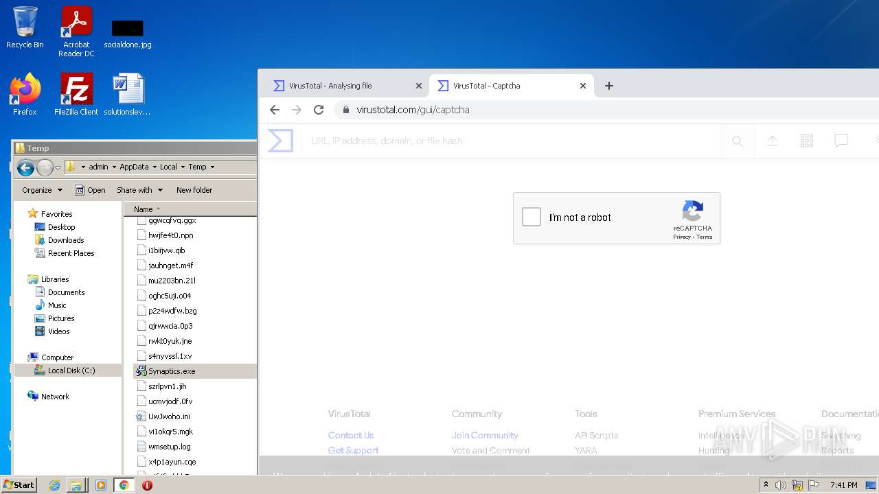This screenshot has width=879, height=494.
Task: Open Explorer recent pages dropdown arrow
Action: click(x=58, y=167)
